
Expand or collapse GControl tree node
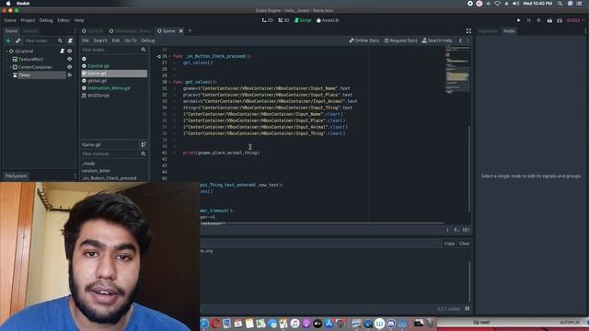tap(6, 51)
